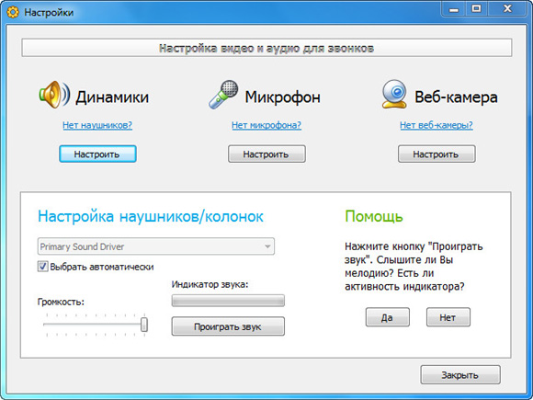This screenshot has width=533, height=400.
Task: Follow the Нет веб-камеры? link
Action: (437, 125)
